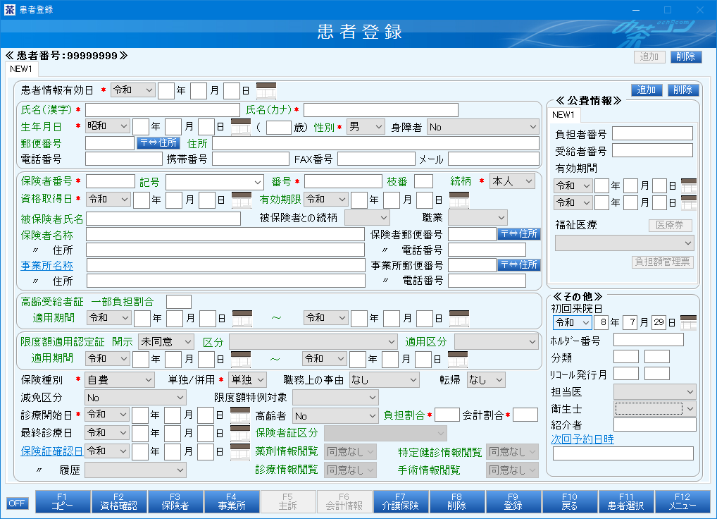Image resolution: width=717 pixels, height=519 pixels.
Task: Click 紹介者 input field
Action: 655,425
